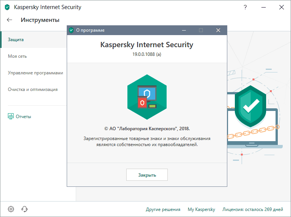The height and width of the screenshot is (217, 291).
Task: Click the Отчеты monitor icon
Action: click(11, 116)
